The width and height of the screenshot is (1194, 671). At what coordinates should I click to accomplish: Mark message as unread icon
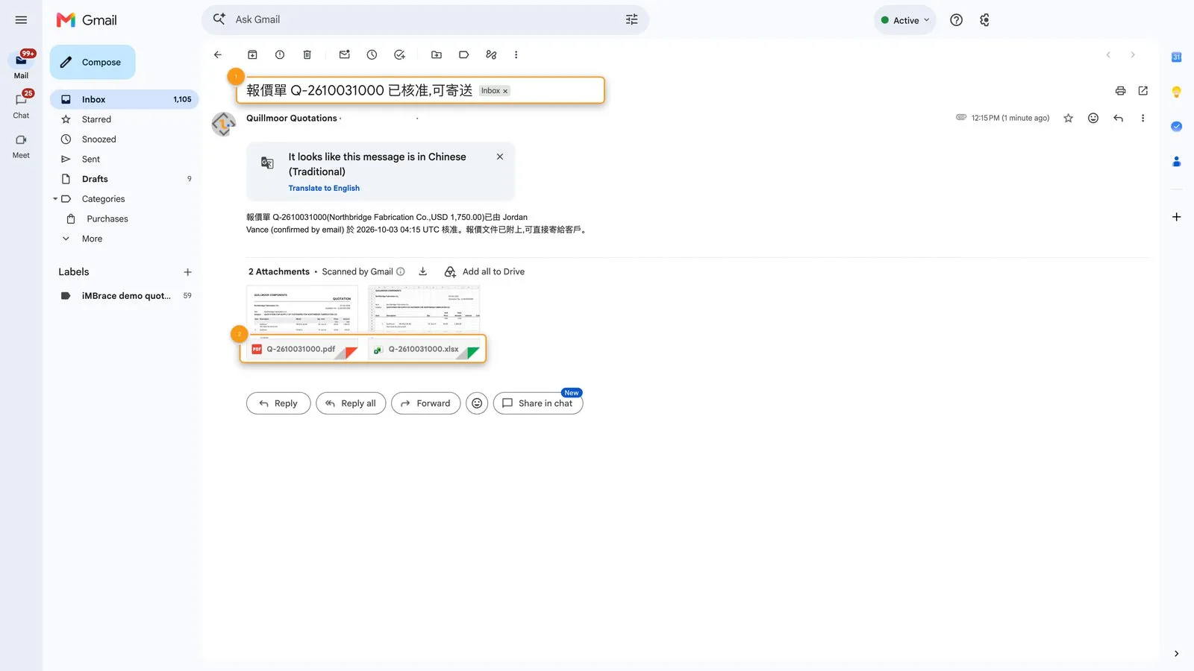(344, 54)
